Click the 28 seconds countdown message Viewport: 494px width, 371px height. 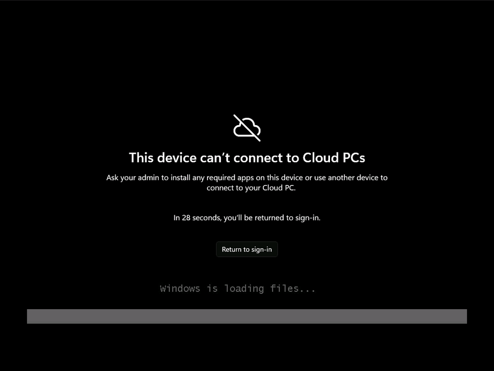pos(247,218)
